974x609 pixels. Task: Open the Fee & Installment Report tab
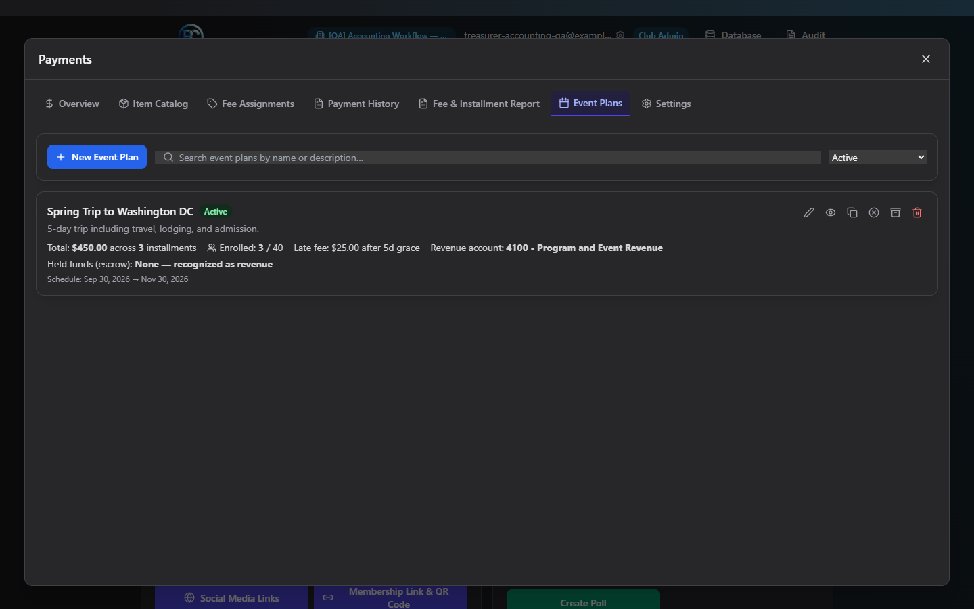[x=480, y=104]
